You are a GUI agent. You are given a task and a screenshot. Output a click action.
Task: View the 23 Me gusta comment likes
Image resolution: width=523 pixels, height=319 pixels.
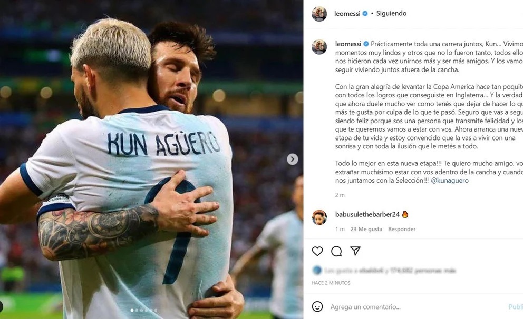[366, 229]
